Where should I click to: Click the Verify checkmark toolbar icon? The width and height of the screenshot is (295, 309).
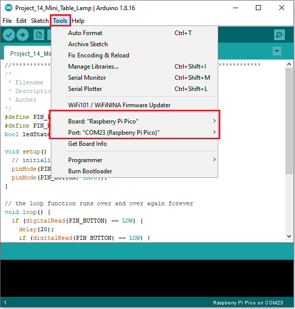point(9,35)
